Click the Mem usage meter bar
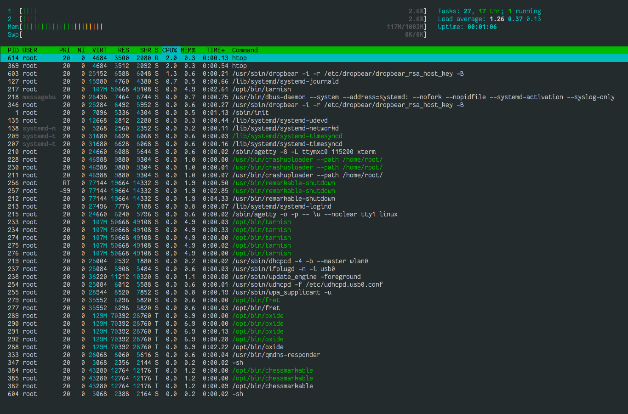This screenshot has width=628, height=414. coord(217,27)
